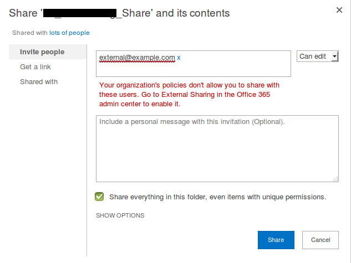Click in the email recipients input box
Image resolution: width=351 pixels, height=263 pixels.
[x=194, y=64]
